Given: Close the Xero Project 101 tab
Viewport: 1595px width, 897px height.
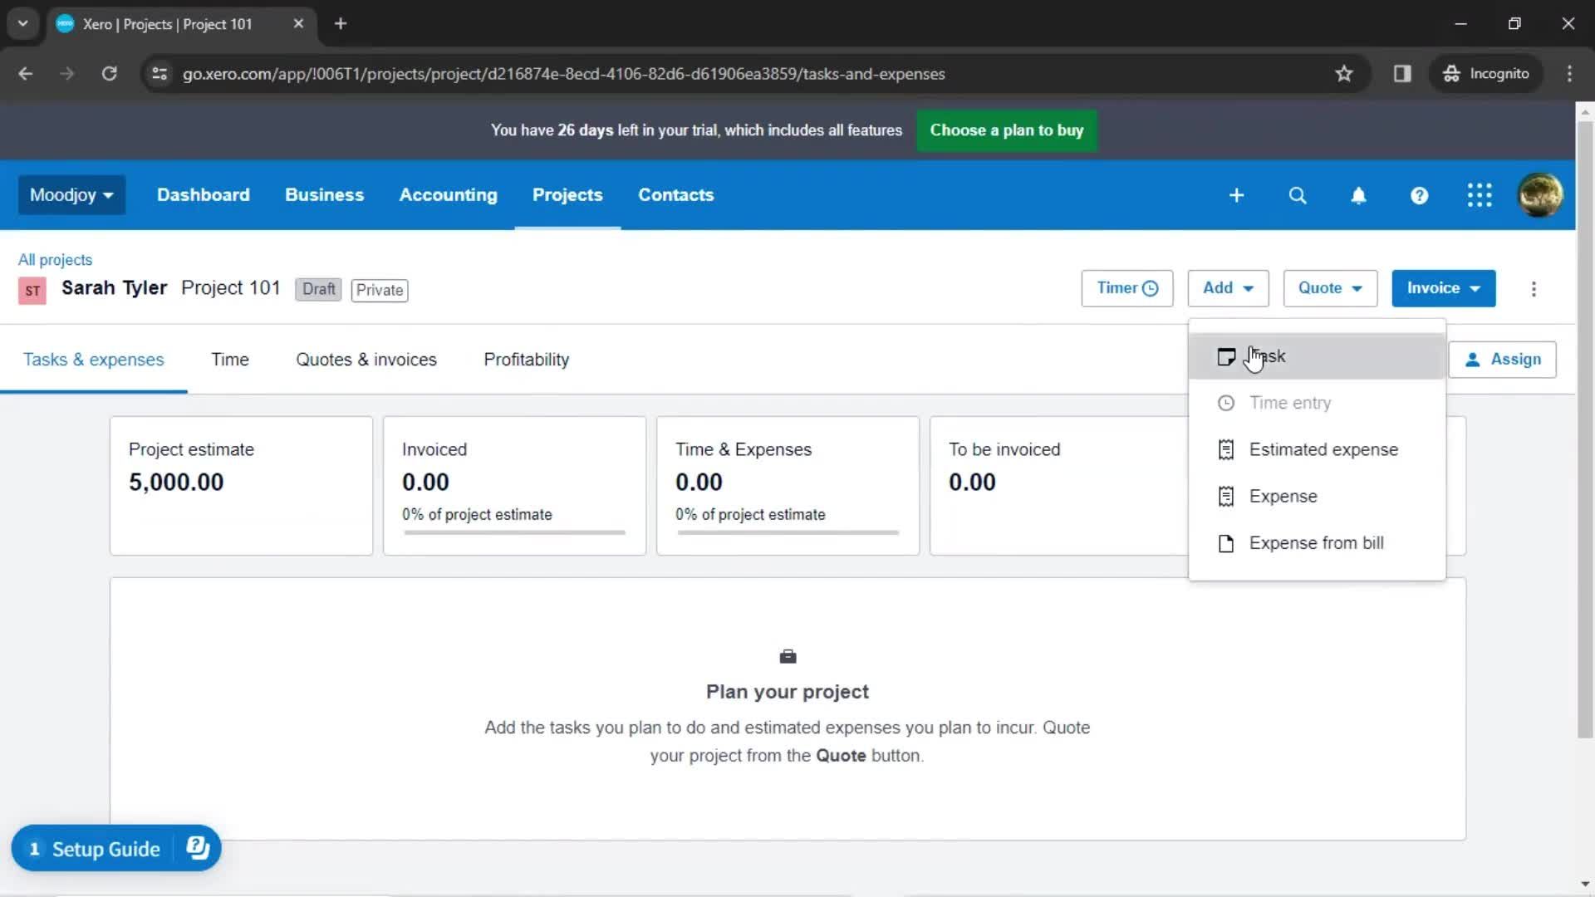Looking at the screenshot, I should tap(298, 24).
